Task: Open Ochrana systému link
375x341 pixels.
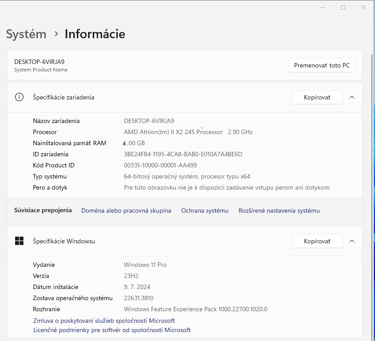Action: (205, 210)
